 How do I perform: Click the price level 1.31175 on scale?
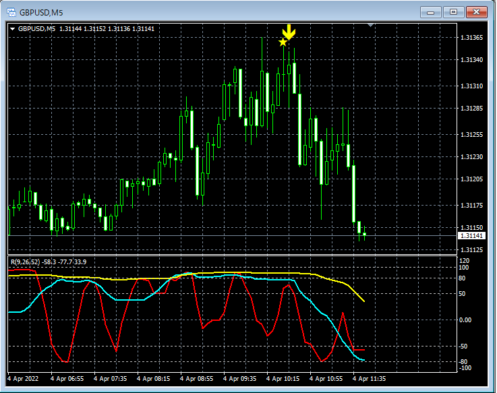(x=471, y=206)
